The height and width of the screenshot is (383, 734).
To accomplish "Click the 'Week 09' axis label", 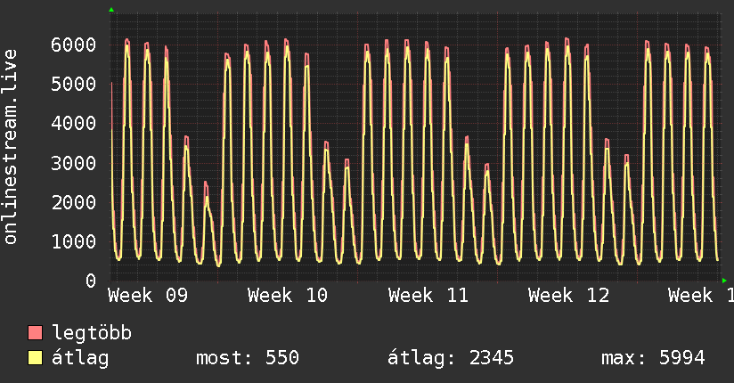I will (148, 296).
